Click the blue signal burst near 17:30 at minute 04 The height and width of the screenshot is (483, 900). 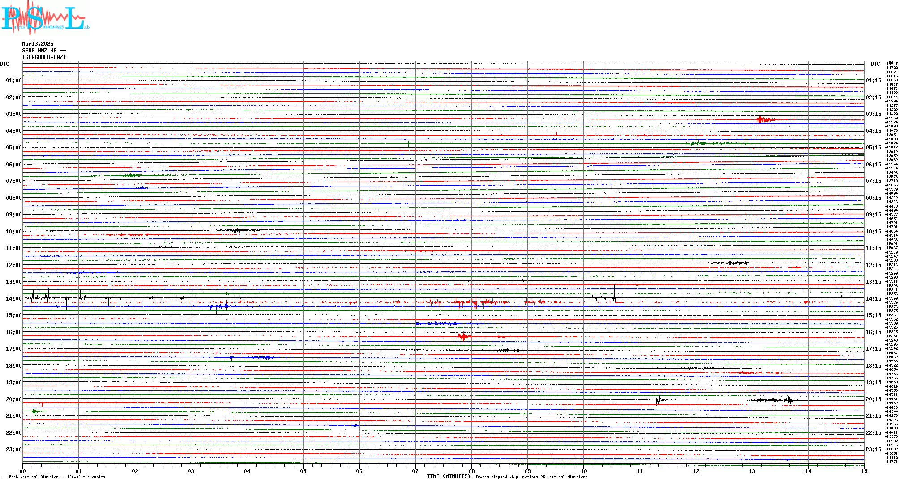[260, 357]
